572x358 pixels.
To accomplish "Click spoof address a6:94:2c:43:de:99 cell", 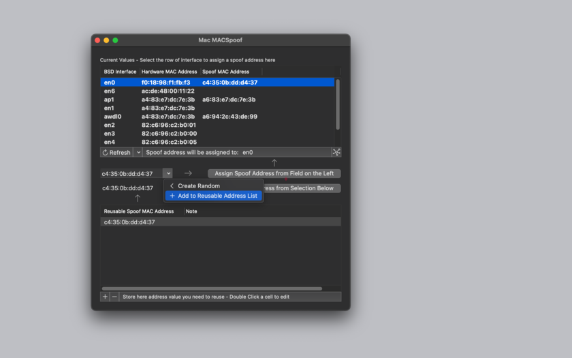I will pos(230,117).
